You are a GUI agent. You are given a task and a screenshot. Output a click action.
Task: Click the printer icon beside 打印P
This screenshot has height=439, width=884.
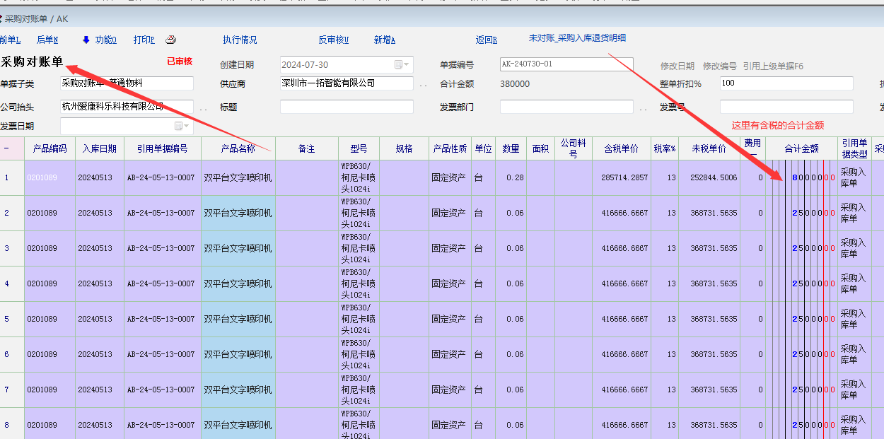coord(170,40)
